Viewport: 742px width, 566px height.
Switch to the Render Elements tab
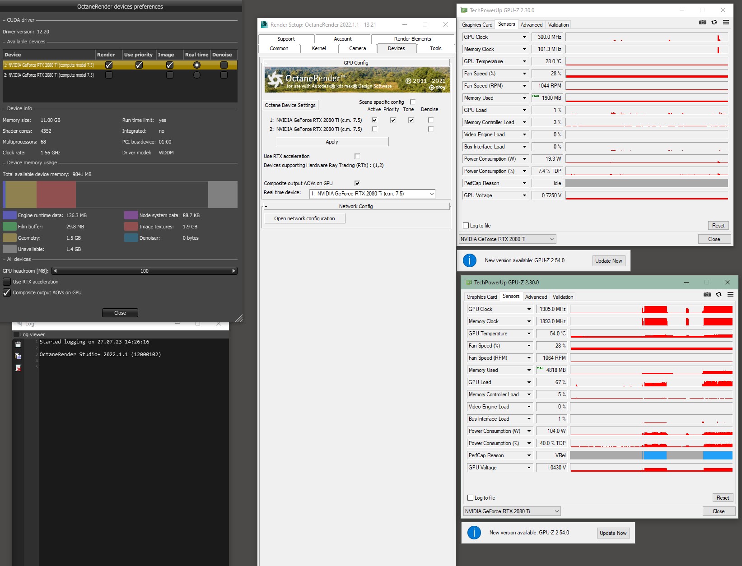click(413, 39)
